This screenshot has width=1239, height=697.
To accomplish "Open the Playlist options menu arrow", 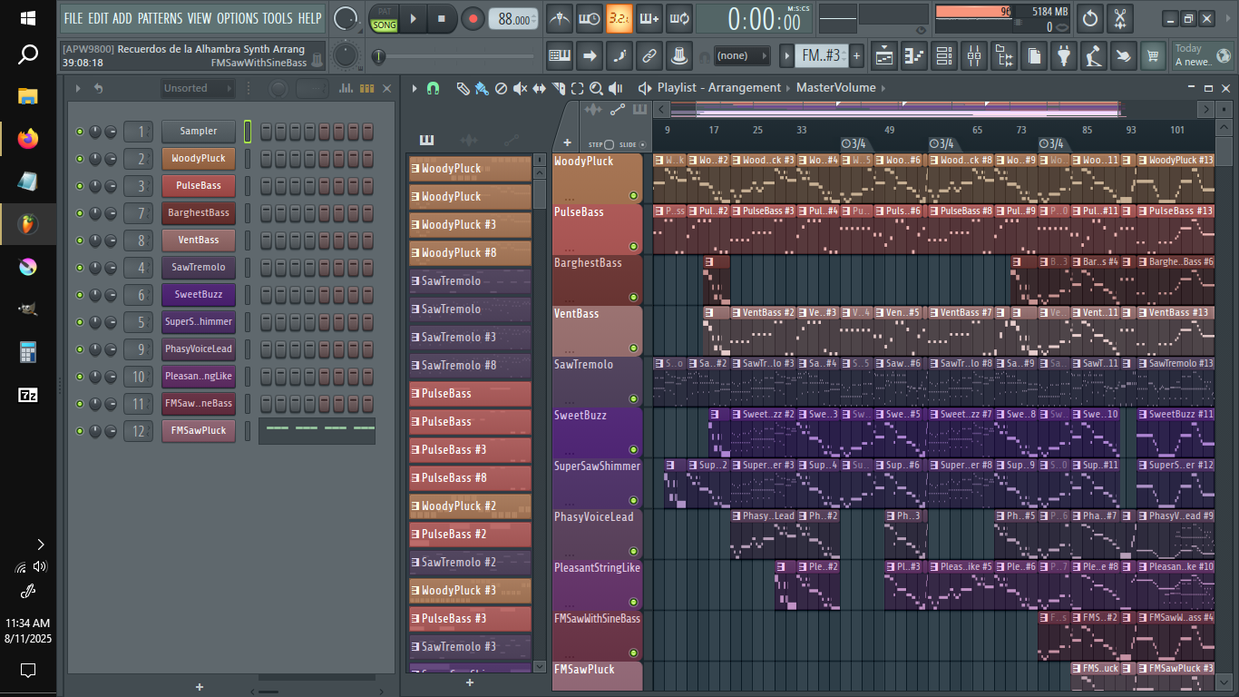I will 415,88.
